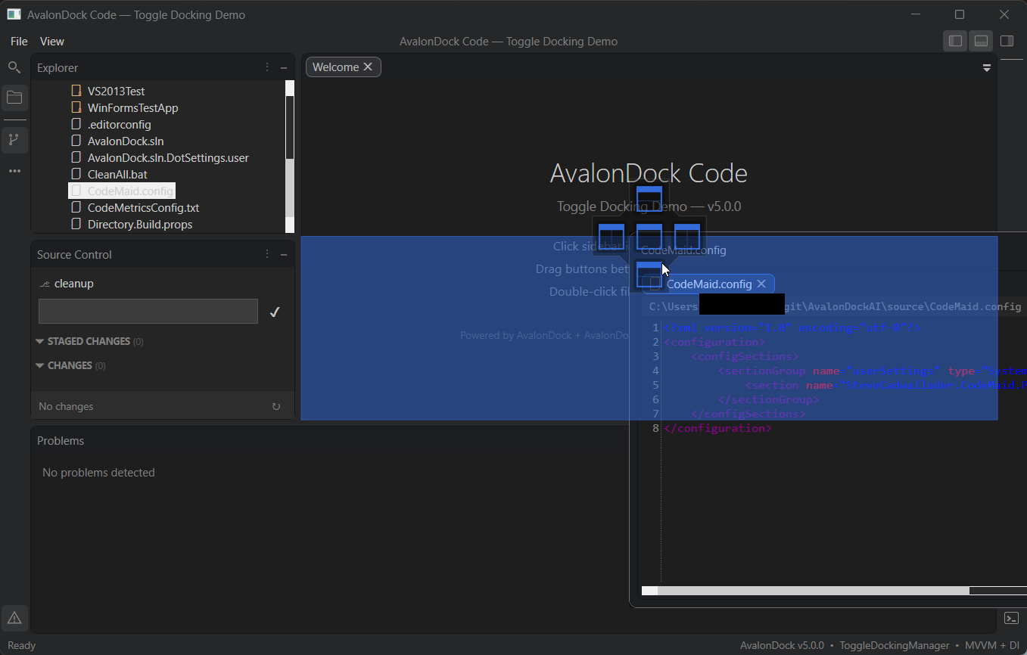Open Source Control panel options menu dots

point(267,254)
